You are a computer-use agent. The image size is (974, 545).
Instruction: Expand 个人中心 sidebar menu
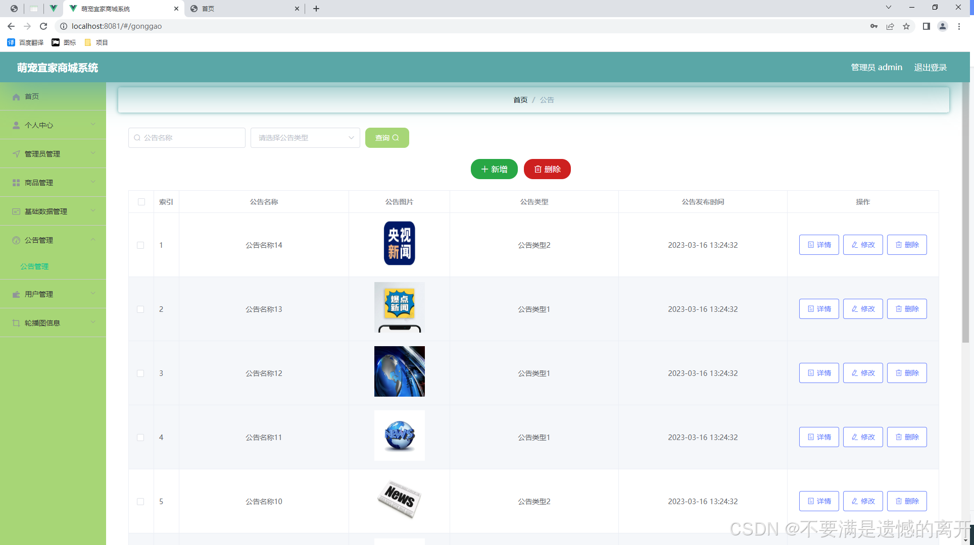[53, 126]
